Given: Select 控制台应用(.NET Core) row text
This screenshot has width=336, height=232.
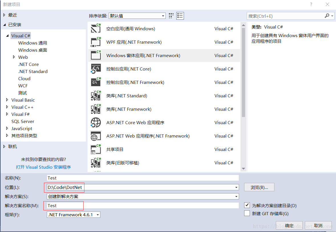Looking at the screenshot, I should point(129,69).
